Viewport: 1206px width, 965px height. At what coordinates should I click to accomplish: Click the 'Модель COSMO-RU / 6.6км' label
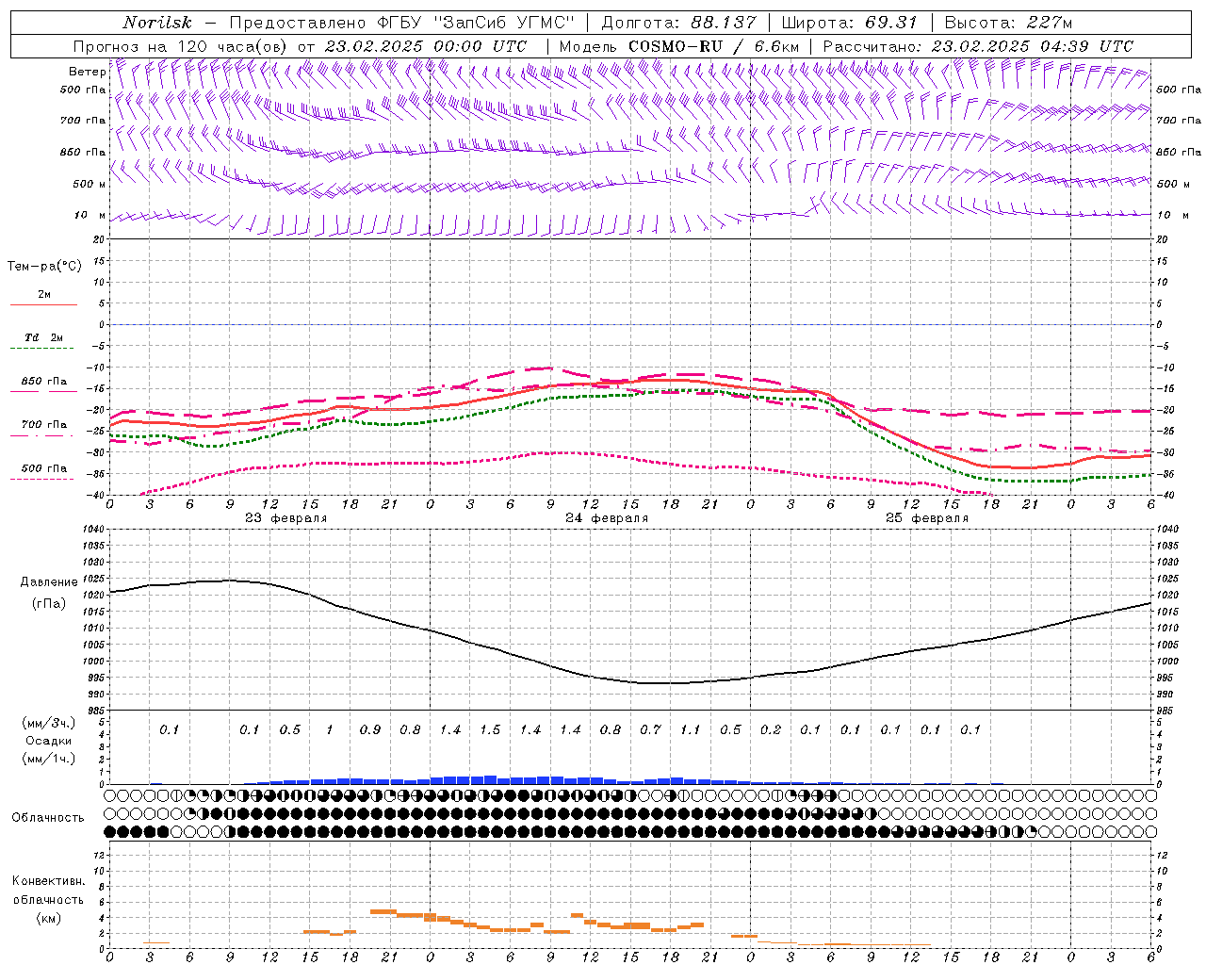pyautogui.click(x=679, y=46)
